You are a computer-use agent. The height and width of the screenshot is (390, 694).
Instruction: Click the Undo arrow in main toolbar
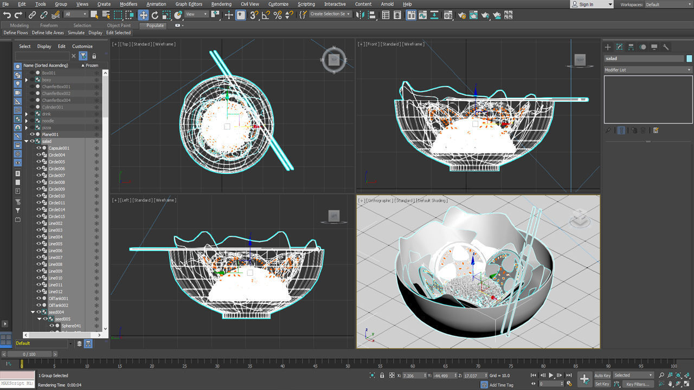pyautogui.click(x=7, y=15)
